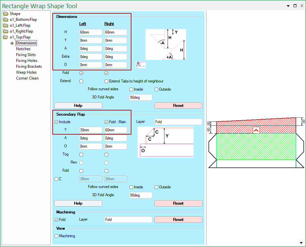Select Fixing Slots in the tree
Image resolution: width=306 pixels, height=247 pixels.
coord(26,55)
